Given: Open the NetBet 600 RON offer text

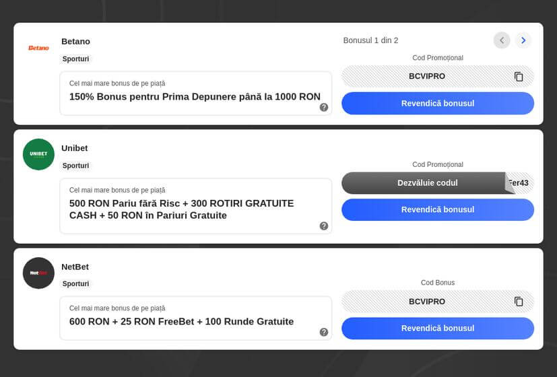Looking at the screenshot, I should pyautogui.click(x=182, y=322).
